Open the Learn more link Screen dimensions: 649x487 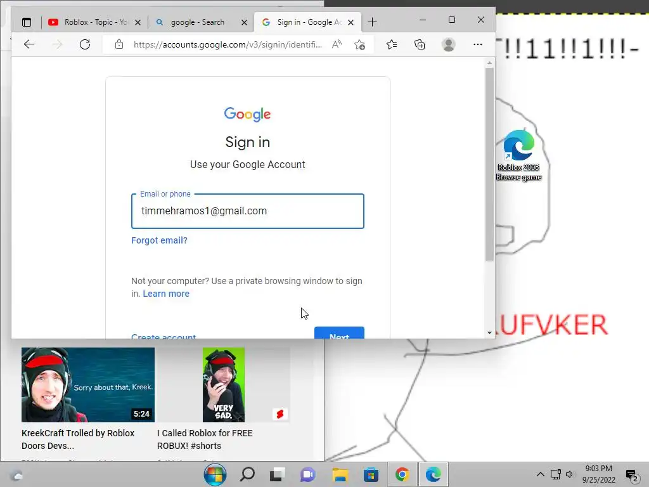click(x=166, y=294)
